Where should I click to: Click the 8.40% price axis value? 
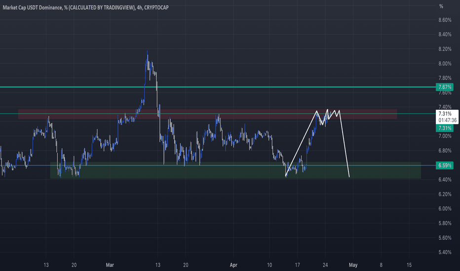[x=445, y=34]
